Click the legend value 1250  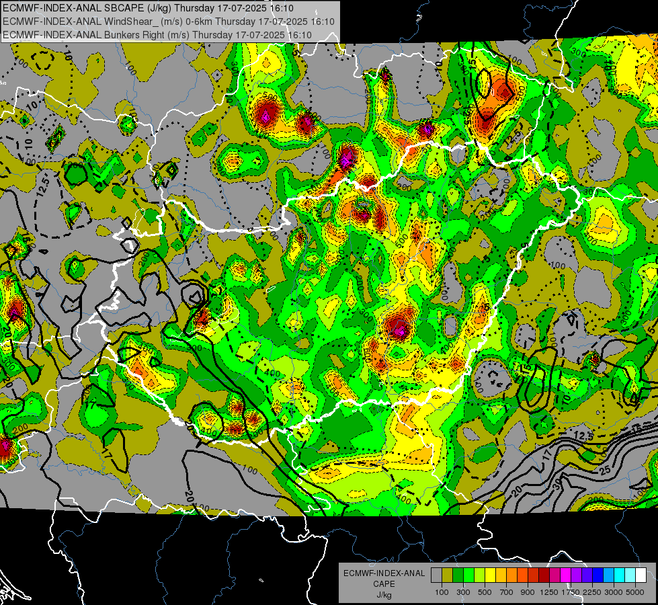549,592
